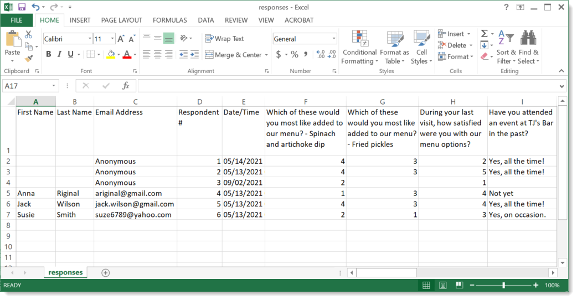Add a new sheet with plus button
This screenshot has height=300, width=577.
pyautogui.click(x=106, y=273)
